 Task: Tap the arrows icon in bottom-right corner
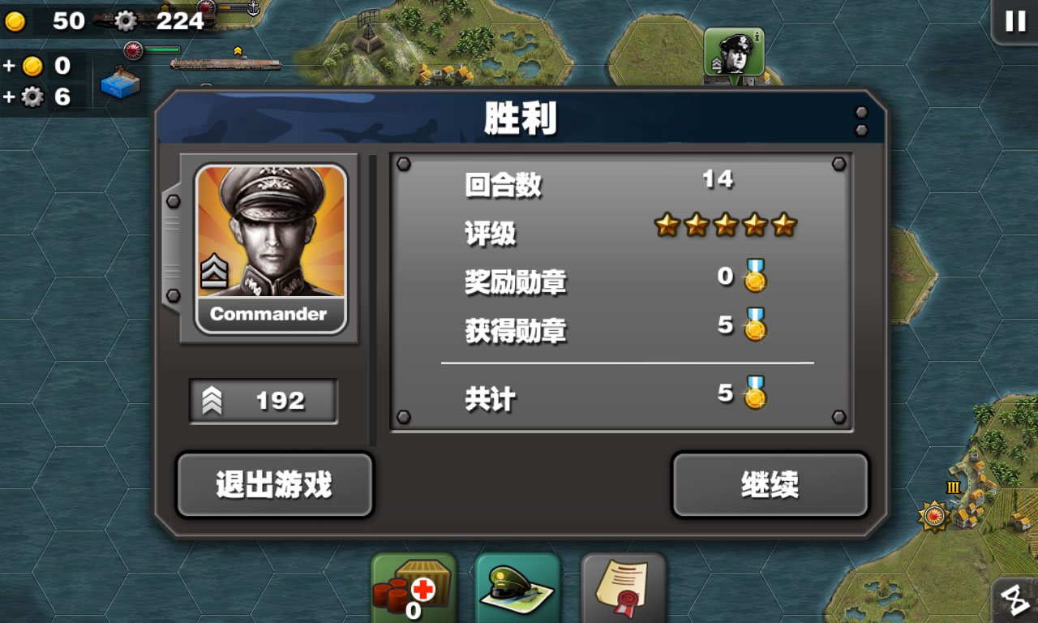click(1015, 600)
